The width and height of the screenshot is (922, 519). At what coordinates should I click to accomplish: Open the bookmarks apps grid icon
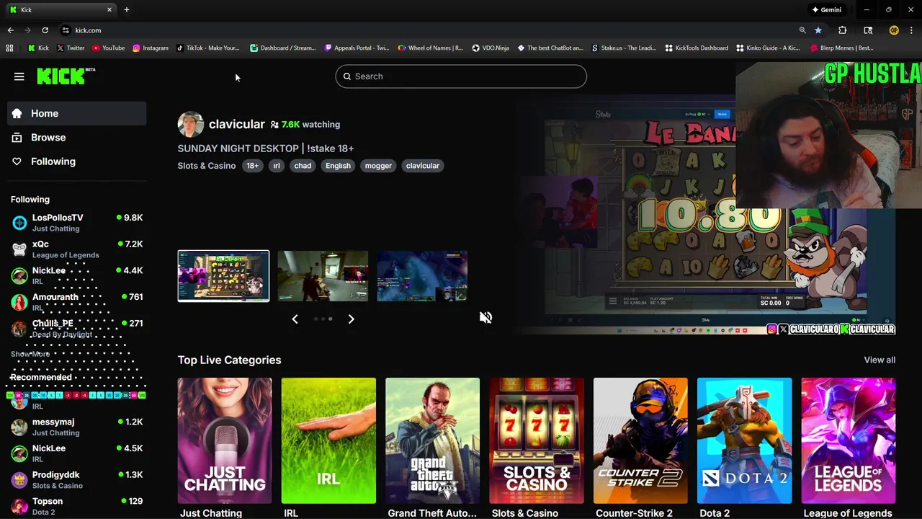pos(9,48)
